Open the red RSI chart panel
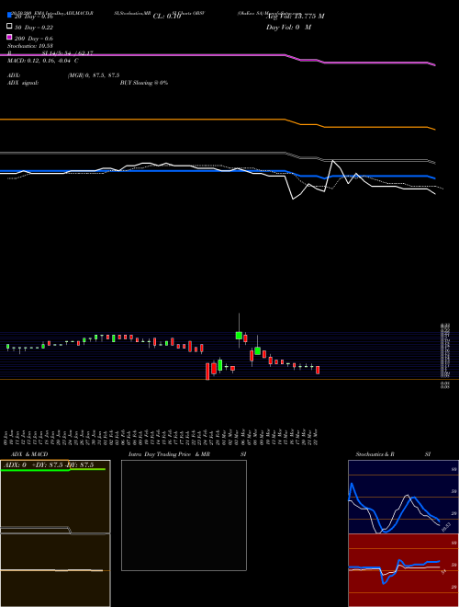459x607 pixels. (x=403, y=570)
